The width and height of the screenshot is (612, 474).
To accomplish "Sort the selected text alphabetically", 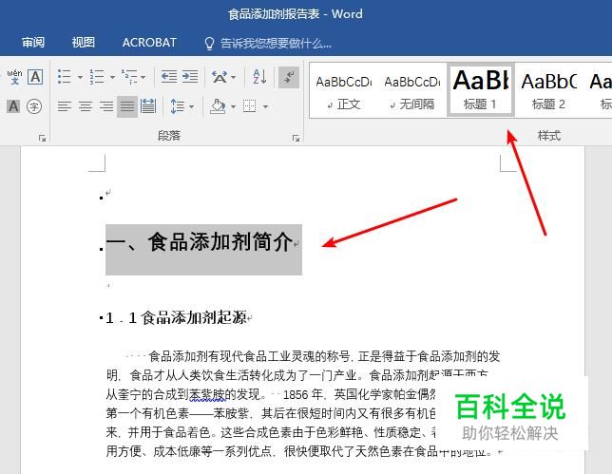I will coord(259,77).
